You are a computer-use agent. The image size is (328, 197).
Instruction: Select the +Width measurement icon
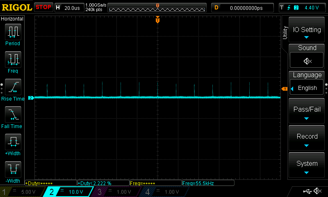13,142
